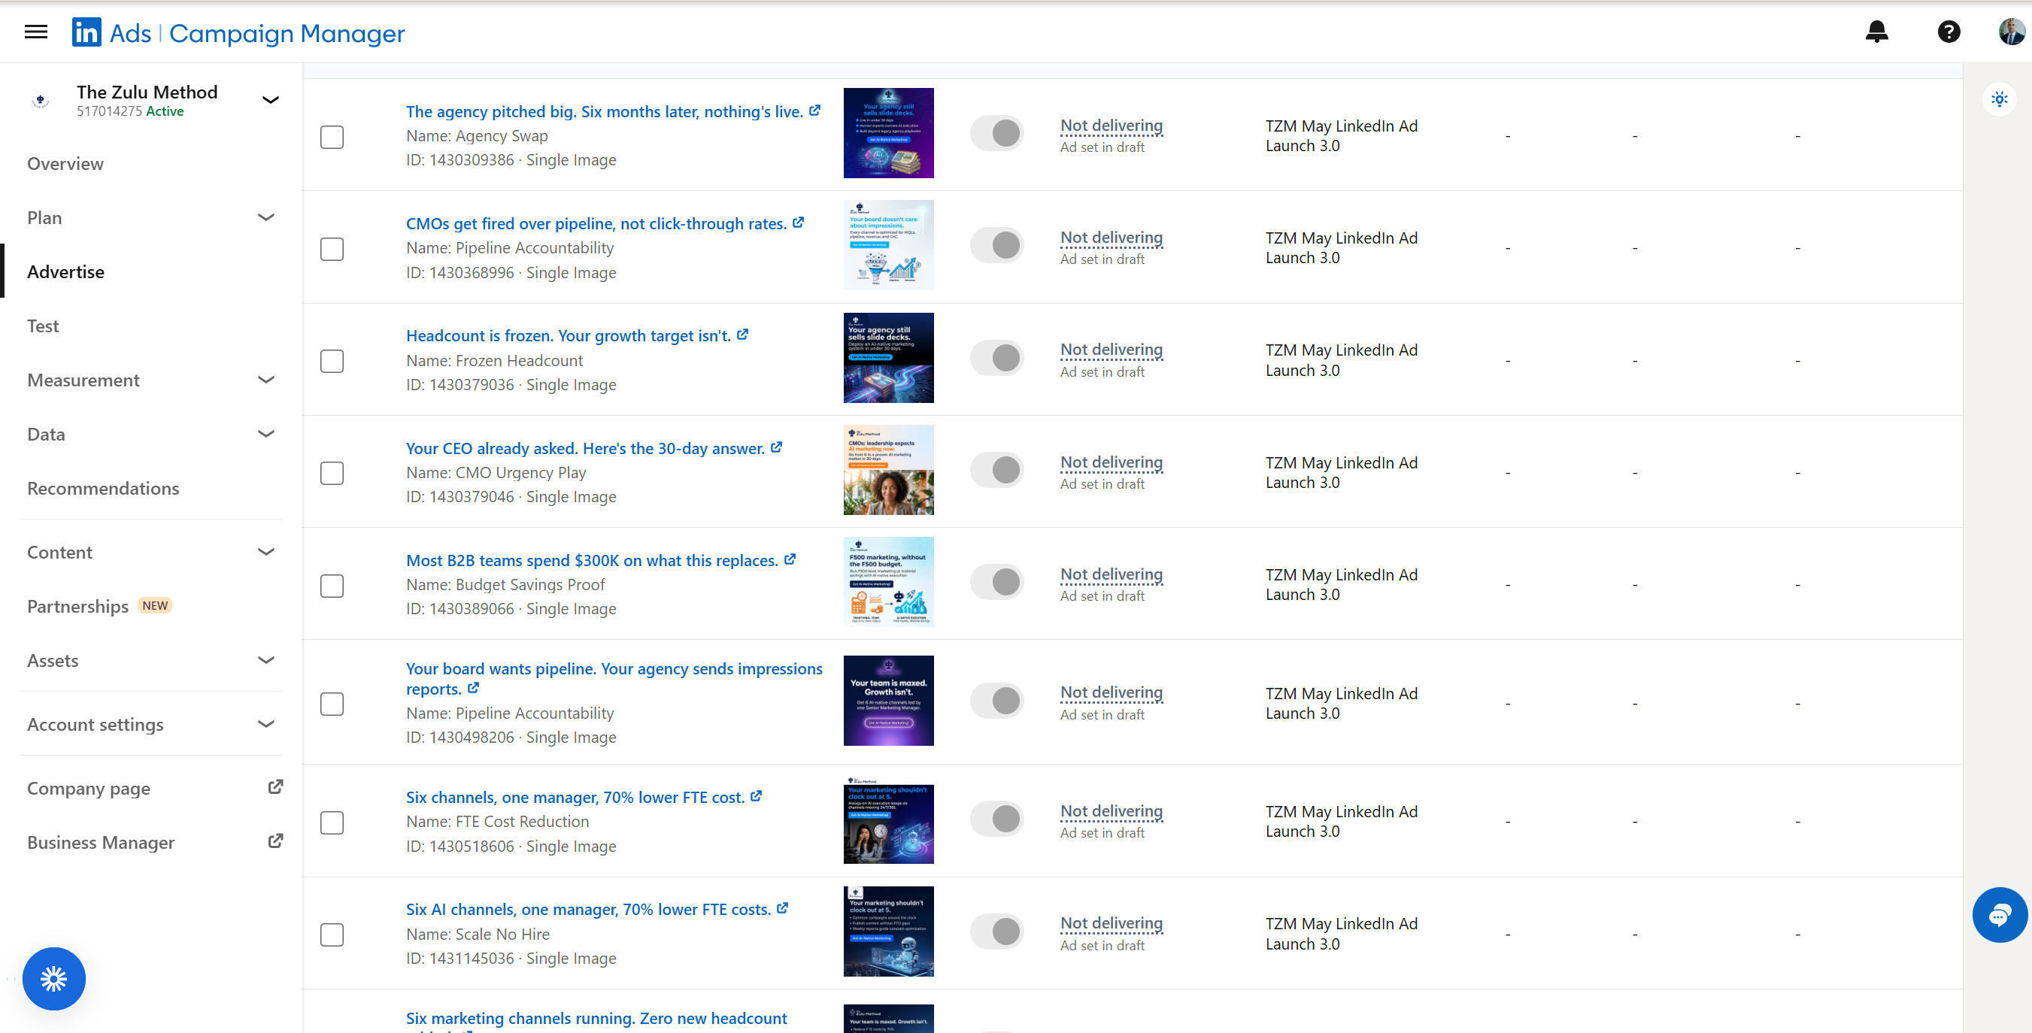Viewport: 2032px width, 1033px height.
Task: Select checkbox for Agency Swap ad
Action: (332, 138)
